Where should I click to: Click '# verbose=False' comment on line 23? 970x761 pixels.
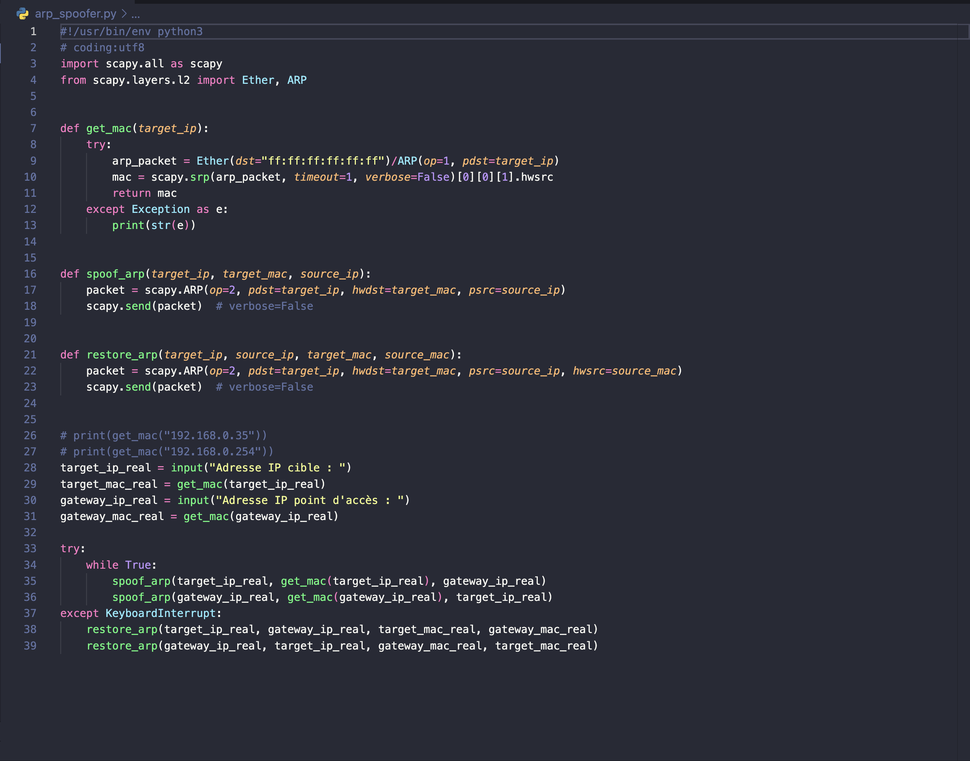coord(265,387)
